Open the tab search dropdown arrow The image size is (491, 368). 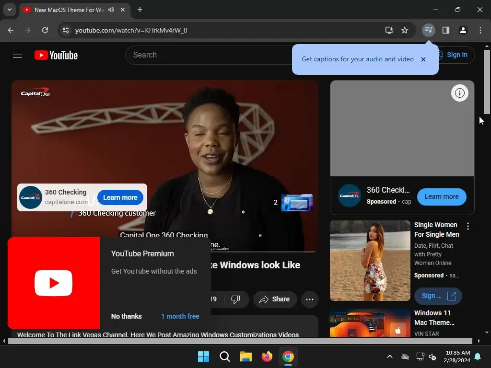(x=10, y=10)
